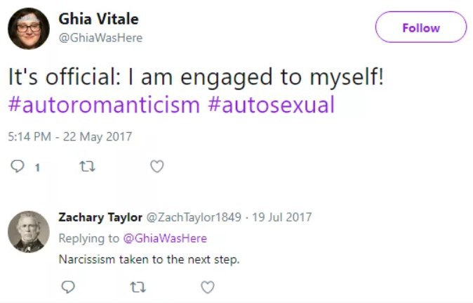The width and height of the screenshot is (473, 303).
Task: Click reply icon under Zachary Taylor's comment
Action: point(68,287)
